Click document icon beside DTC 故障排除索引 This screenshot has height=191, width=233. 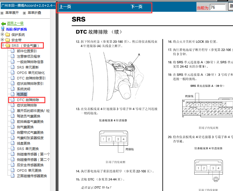13,78
